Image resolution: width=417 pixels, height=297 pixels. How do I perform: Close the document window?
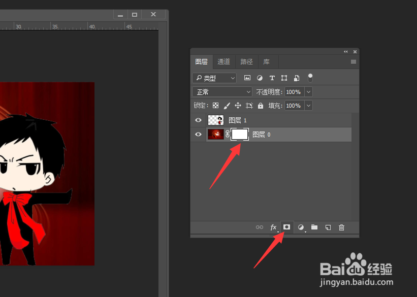(153, 15)
